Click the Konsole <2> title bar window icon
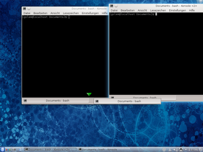Viewport: 203px width, 152px height. [112, 6]
